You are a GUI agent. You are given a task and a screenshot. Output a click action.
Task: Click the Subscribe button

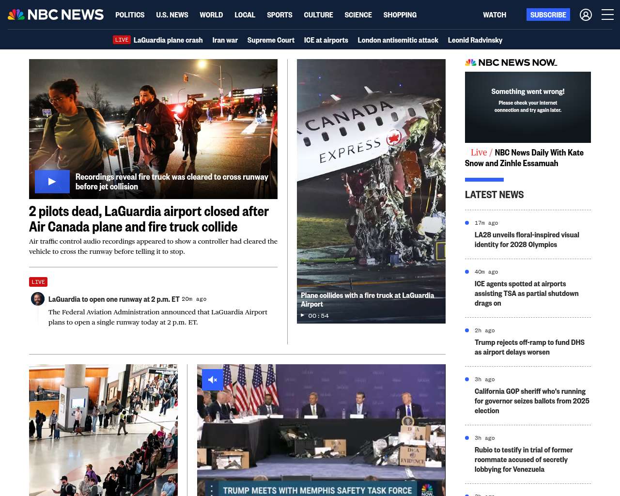548,15
